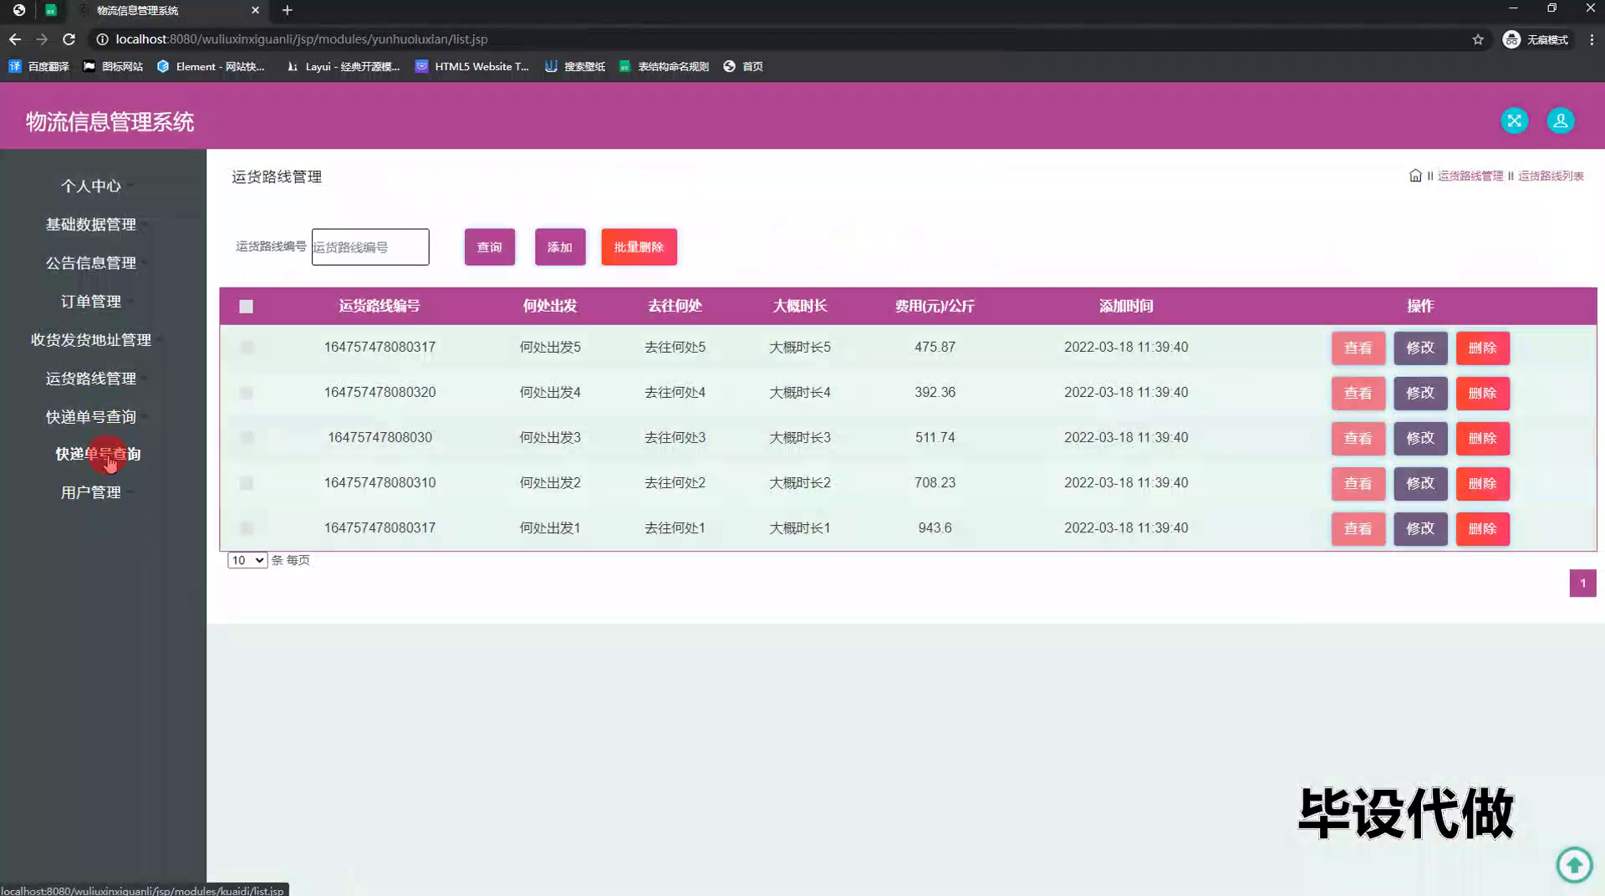Open 搜索壁纸 bookmark
The image size is (1605, 896).
pyautogui.click(x=574, y=66)
